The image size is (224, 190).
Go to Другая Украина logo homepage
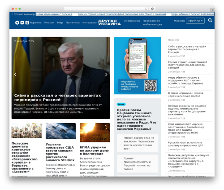[109, 22]
